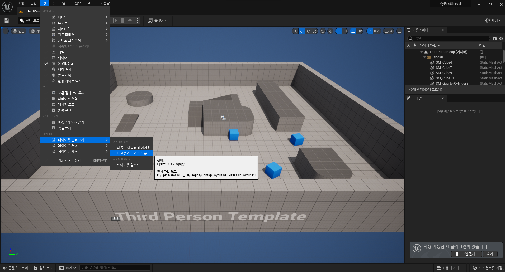Open the Platforms dropdown
The width and height of the screenshot is (505, 272).
(158, 21)
